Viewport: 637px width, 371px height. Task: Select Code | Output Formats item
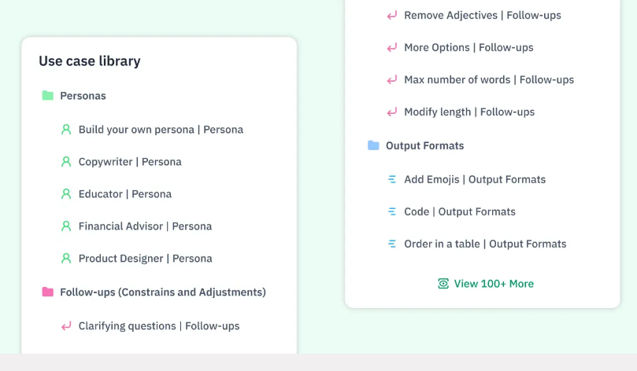460,211
